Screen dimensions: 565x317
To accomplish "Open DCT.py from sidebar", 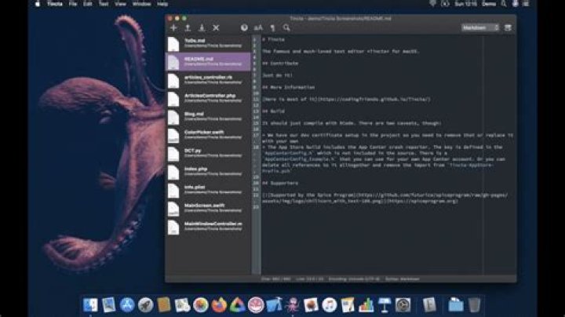I will (x=208, y=154).
